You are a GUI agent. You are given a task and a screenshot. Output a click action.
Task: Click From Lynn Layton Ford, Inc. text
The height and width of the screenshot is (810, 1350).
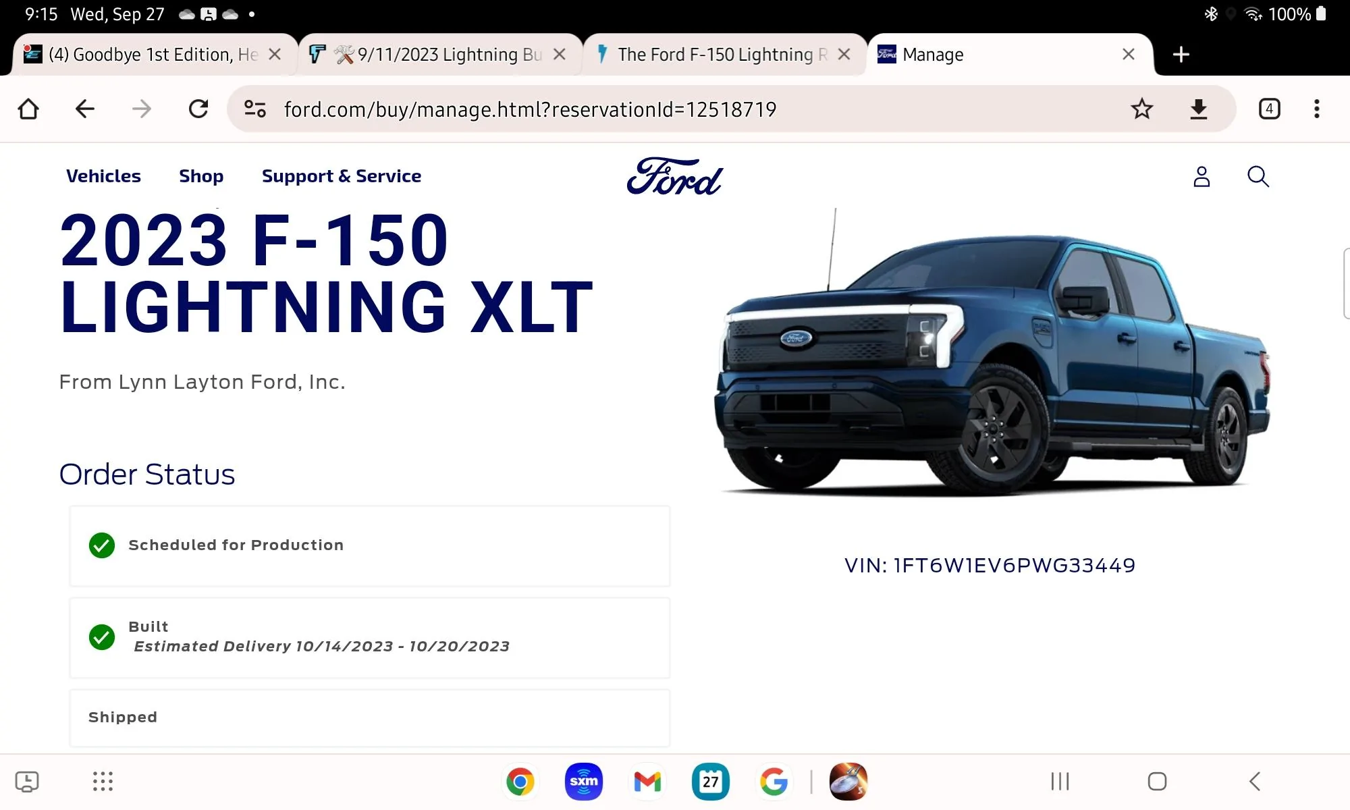click(202, 382)
